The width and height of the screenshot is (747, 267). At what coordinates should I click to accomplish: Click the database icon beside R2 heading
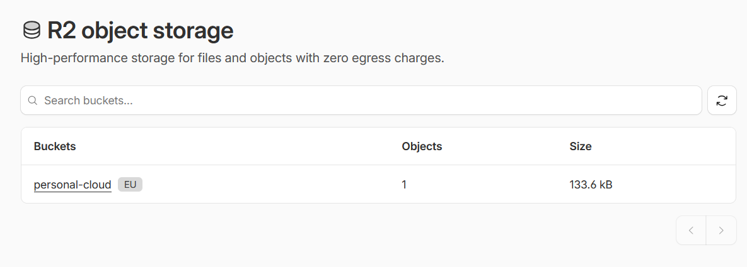(x=32, y=30)
